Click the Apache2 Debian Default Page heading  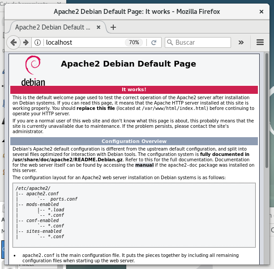pos(128,64)
